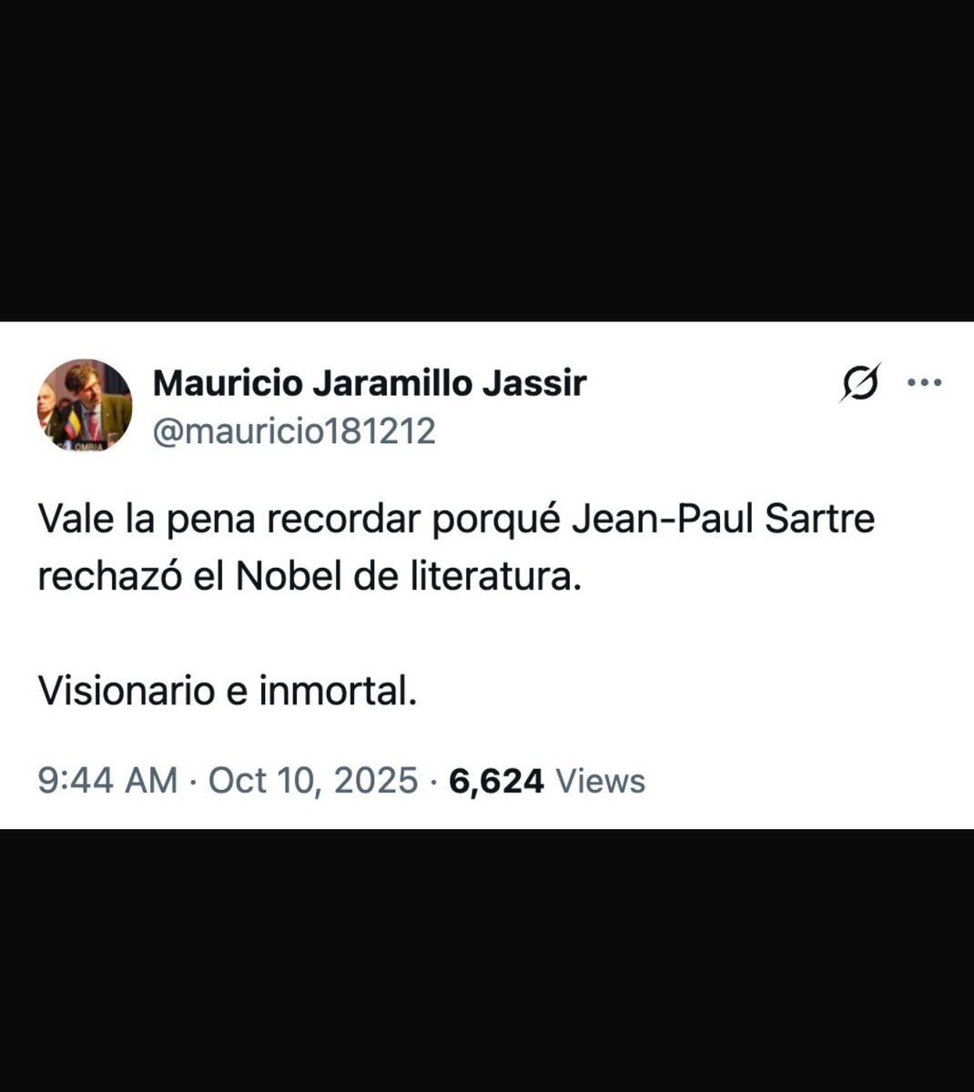
Task: Open Mauricio Jaramillo Jassir's profile picture
Action: [x=84, y=404]
